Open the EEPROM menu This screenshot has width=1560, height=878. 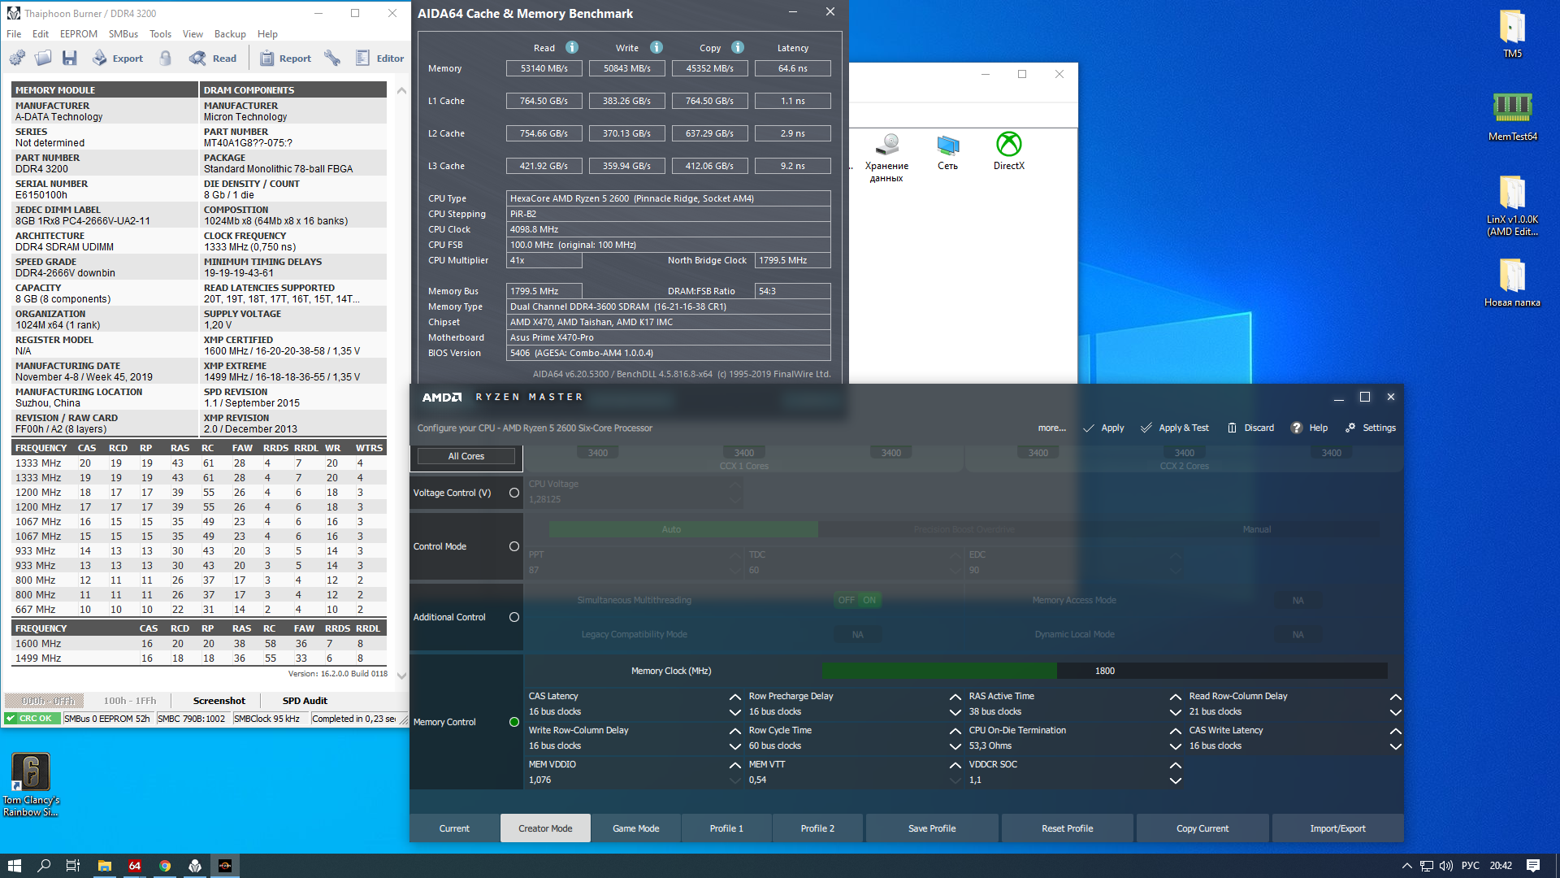point(78,34)
